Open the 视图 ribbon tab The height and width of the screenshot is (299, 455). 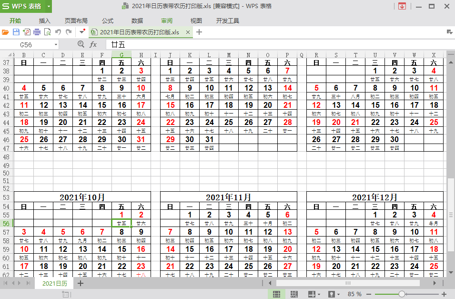(195, 21)
